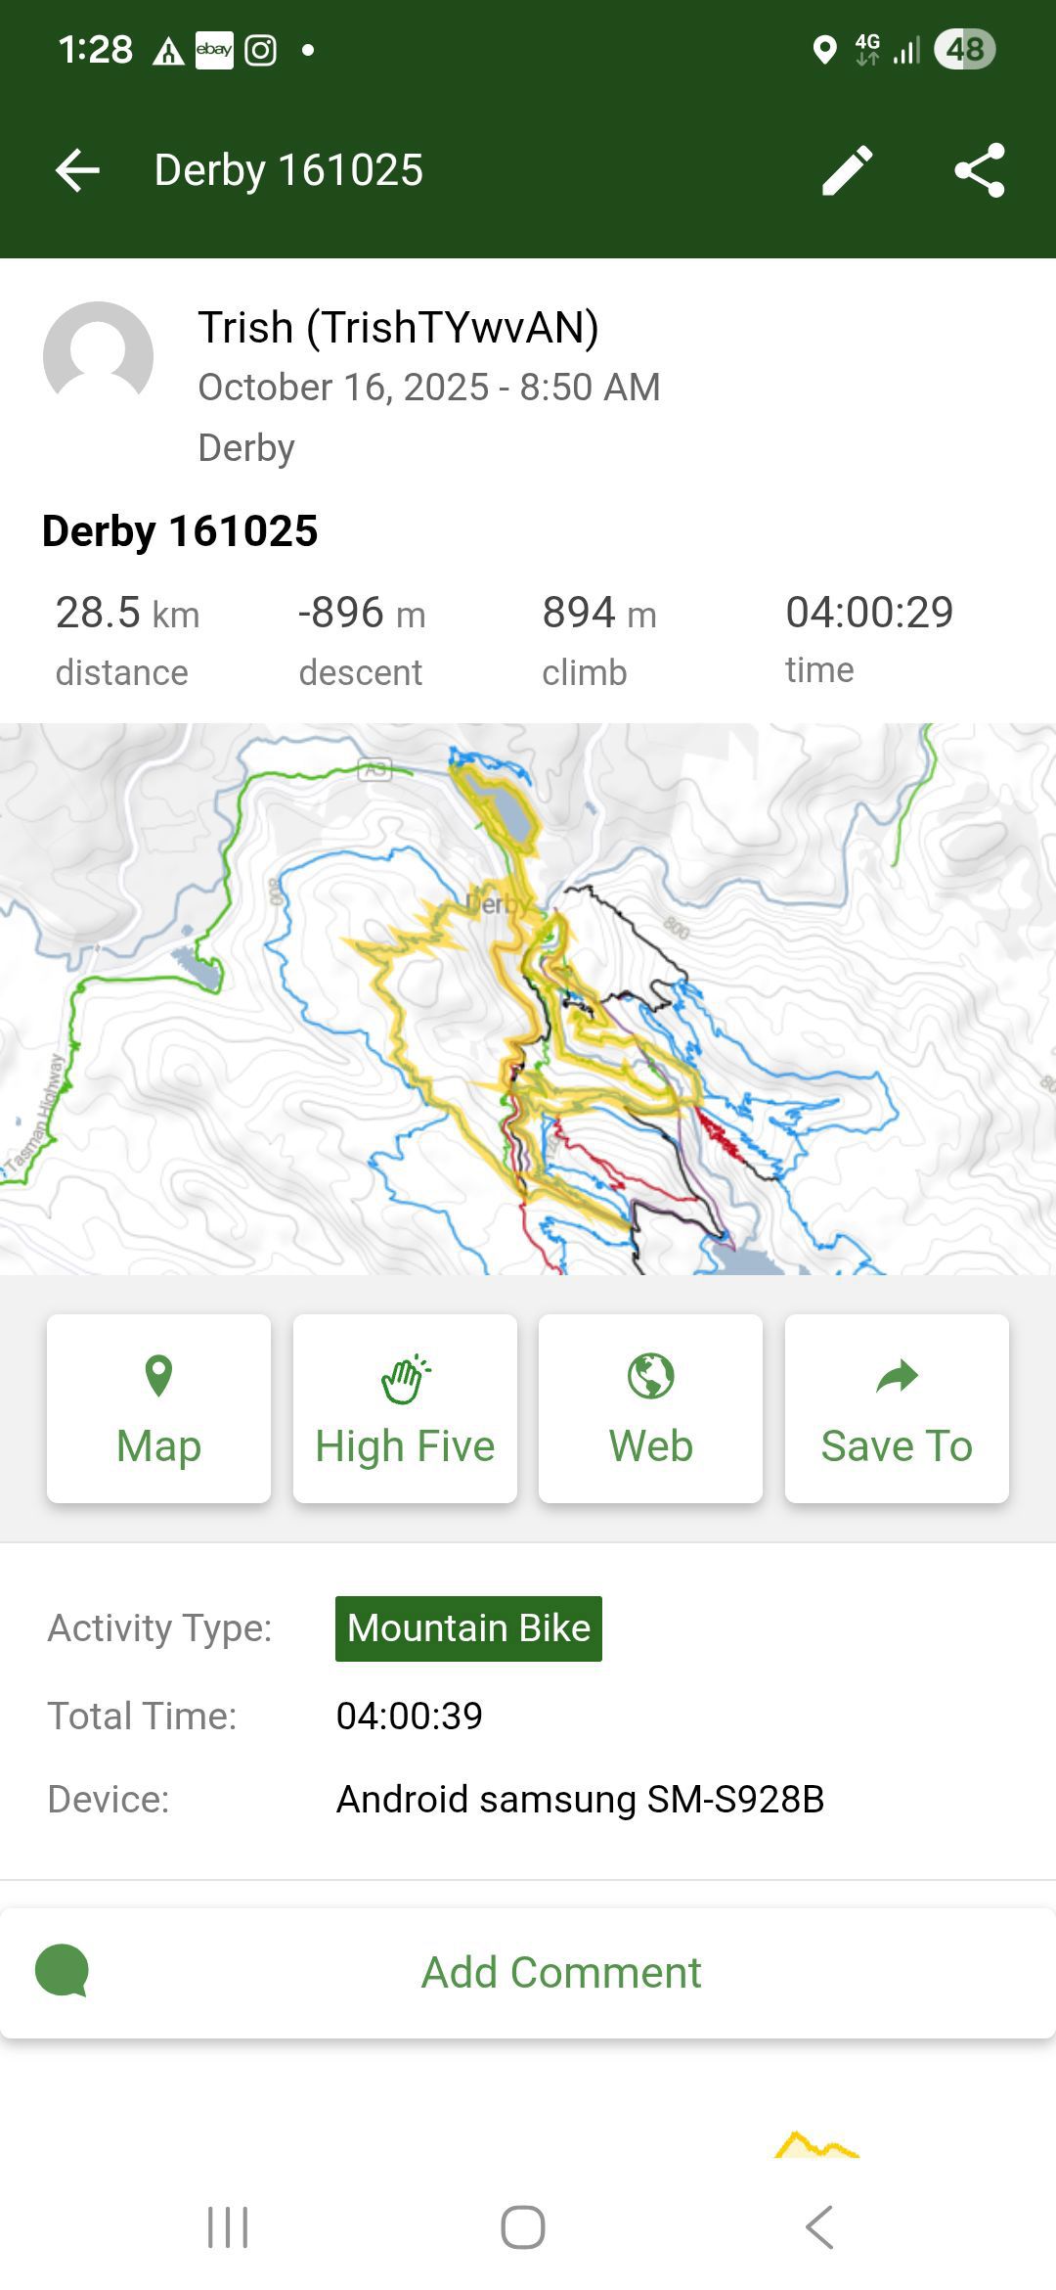Tap the Derby location label
The width and height of the screenshot is (1056, 2290).
[246, 448]
